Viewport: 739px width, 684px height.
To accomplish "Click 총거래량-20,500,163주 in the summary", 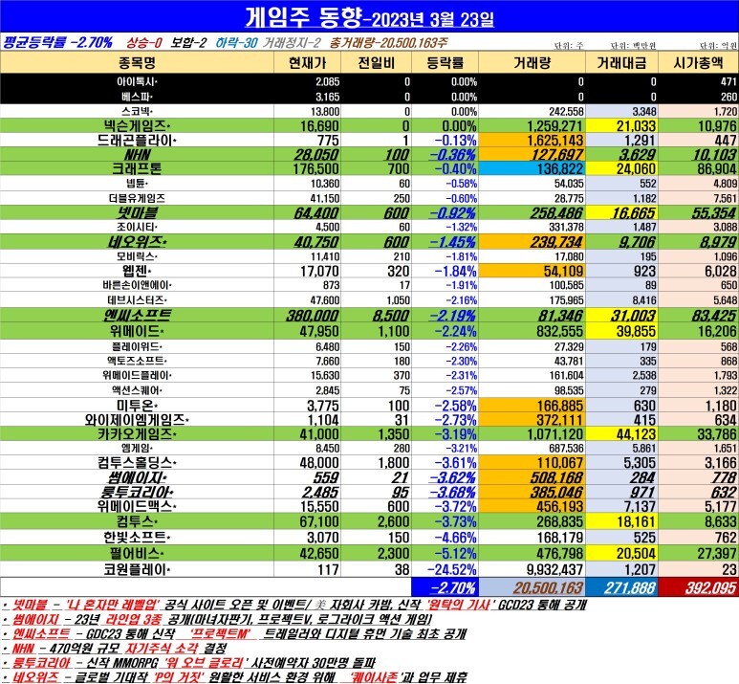I will point(388,43).
